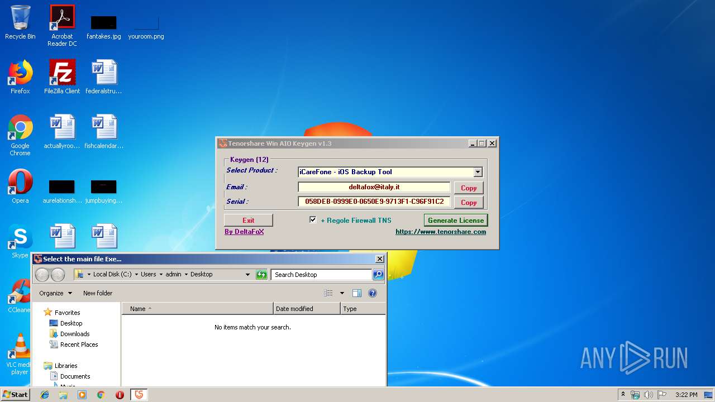Select Documents library
Image resolution: width=715 pixels, height=402 pixels.
point(75,376)
